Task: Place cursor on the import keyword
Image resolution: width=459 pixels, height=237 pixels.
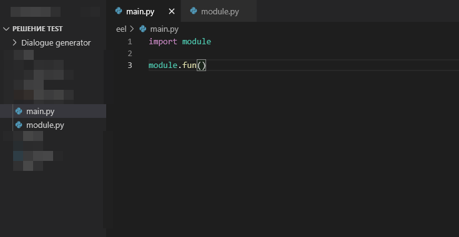Action: click(163, 42)
